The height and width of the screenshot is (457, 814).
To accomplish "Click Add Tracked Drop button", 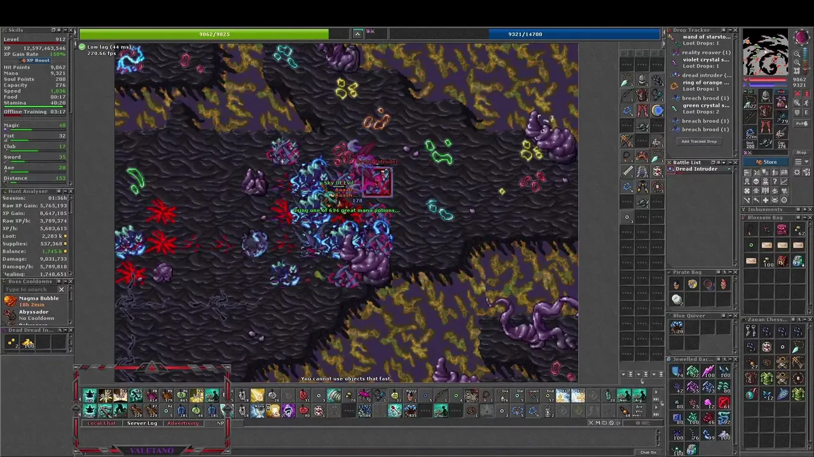I will tap(699, 142).
